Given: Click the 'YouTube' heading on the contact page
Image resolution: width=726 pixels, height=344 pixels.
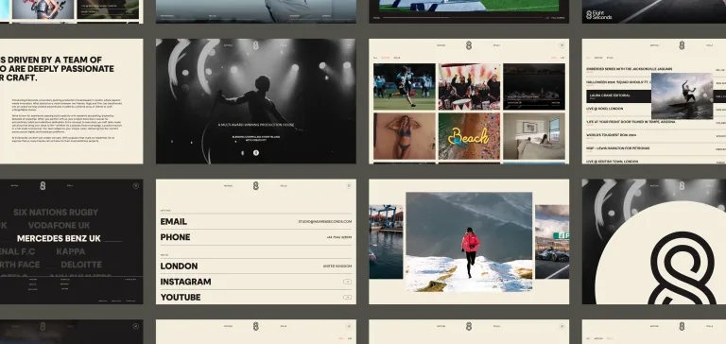Looking at the screenshot, I should tap(181, 298).
